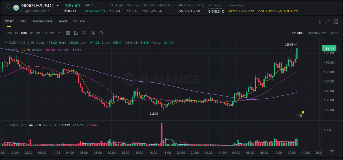Screen dimensions: 343x160
Task: Switch to Trading View chart mode
Action: pyautogui.click(x=316, y=32)
